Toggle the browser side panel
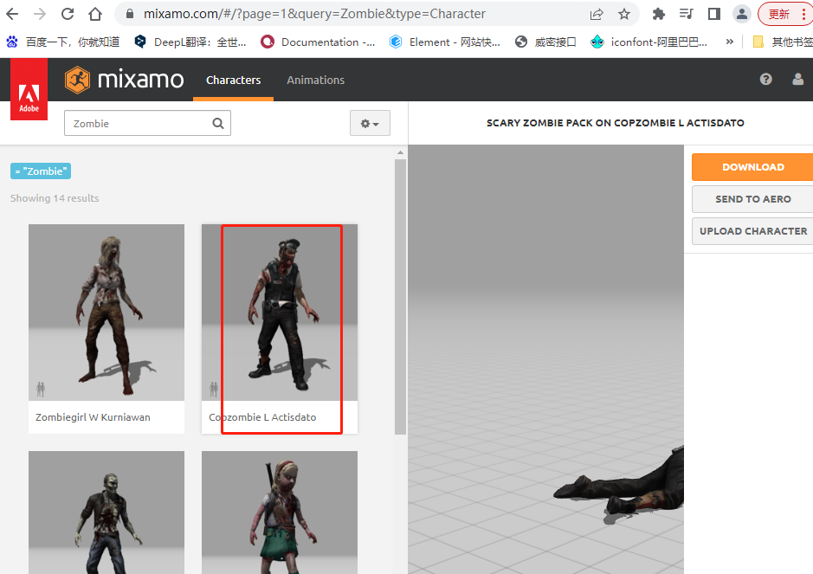This screenshot has width=813, height=574. pos(714,14)
